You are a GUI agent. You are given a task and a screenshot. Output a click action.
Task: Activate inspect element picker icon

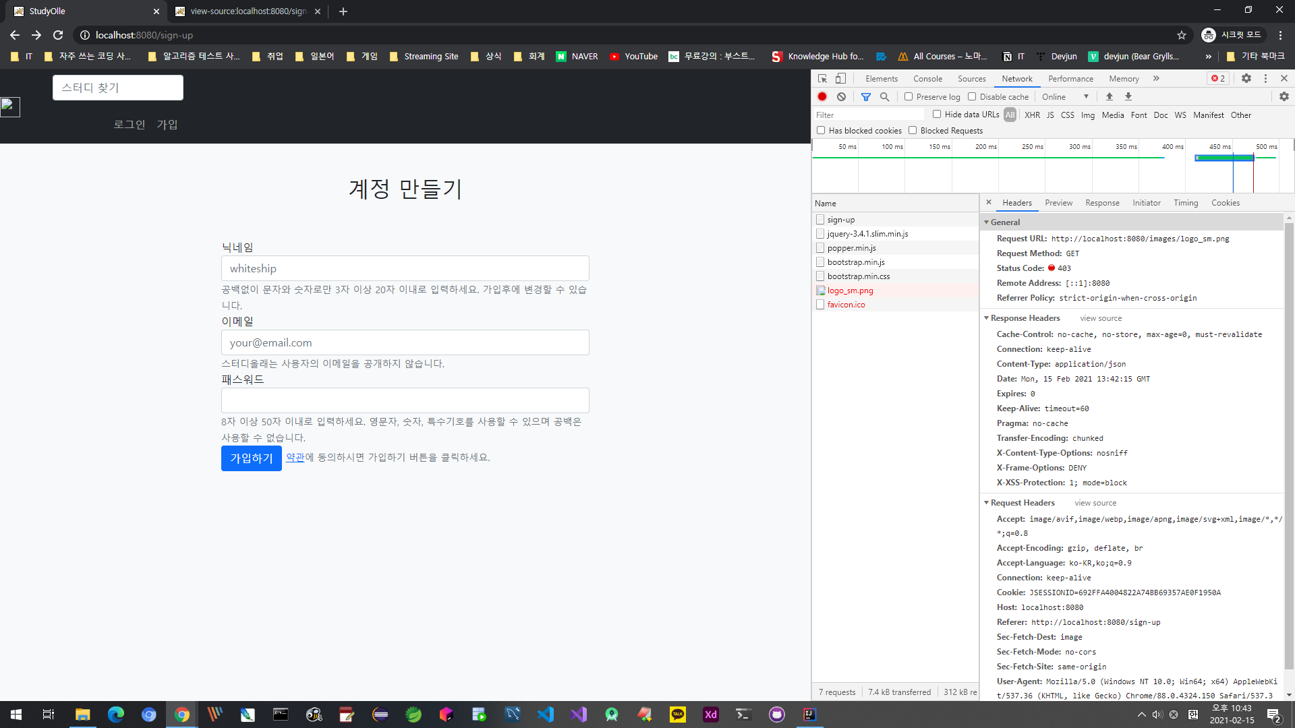click(x=822, y=78)
